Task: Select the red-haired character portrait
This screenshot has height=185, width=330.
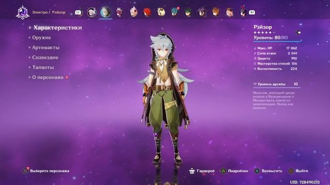Action: [147, 12]
